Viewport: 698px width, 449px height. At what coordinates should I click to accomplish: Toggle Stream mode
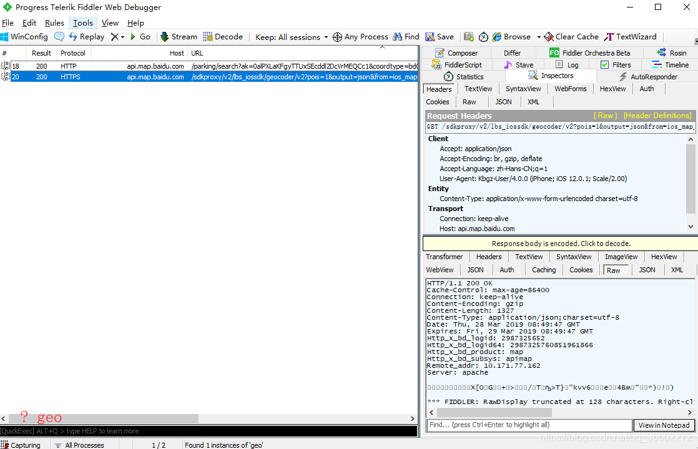click(179, 37)
